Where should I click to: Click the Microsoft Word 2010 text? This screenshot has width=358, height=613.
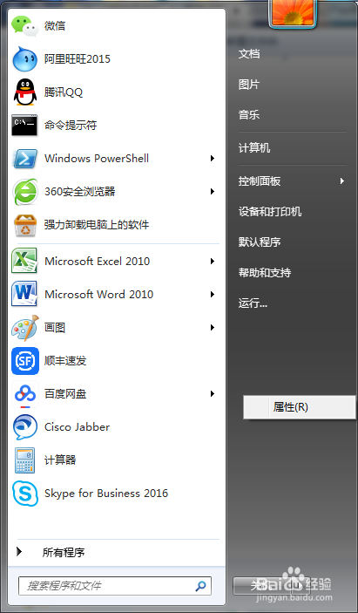pyautogui.click(x=98, y=295)
